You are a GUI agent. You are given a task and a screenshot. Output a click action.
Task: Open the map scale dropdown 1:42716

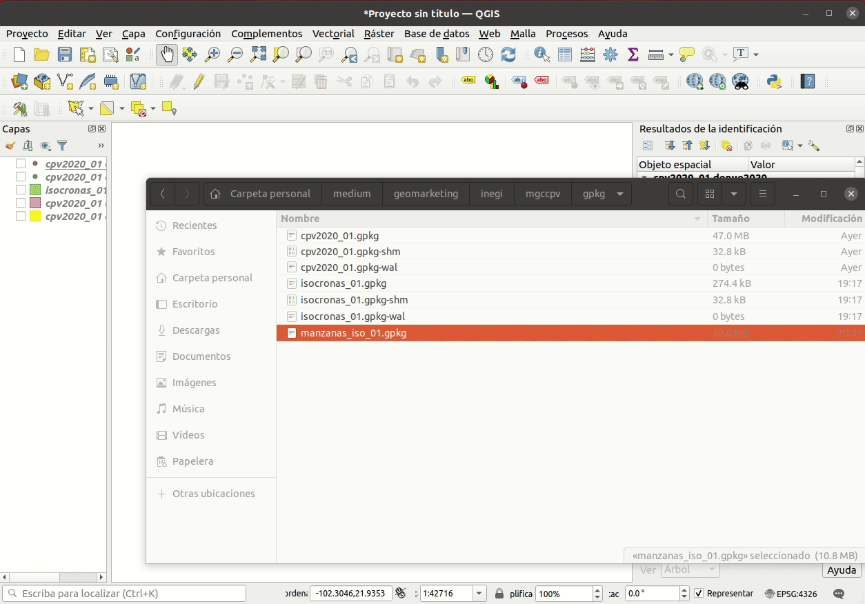tap(479, 593)
